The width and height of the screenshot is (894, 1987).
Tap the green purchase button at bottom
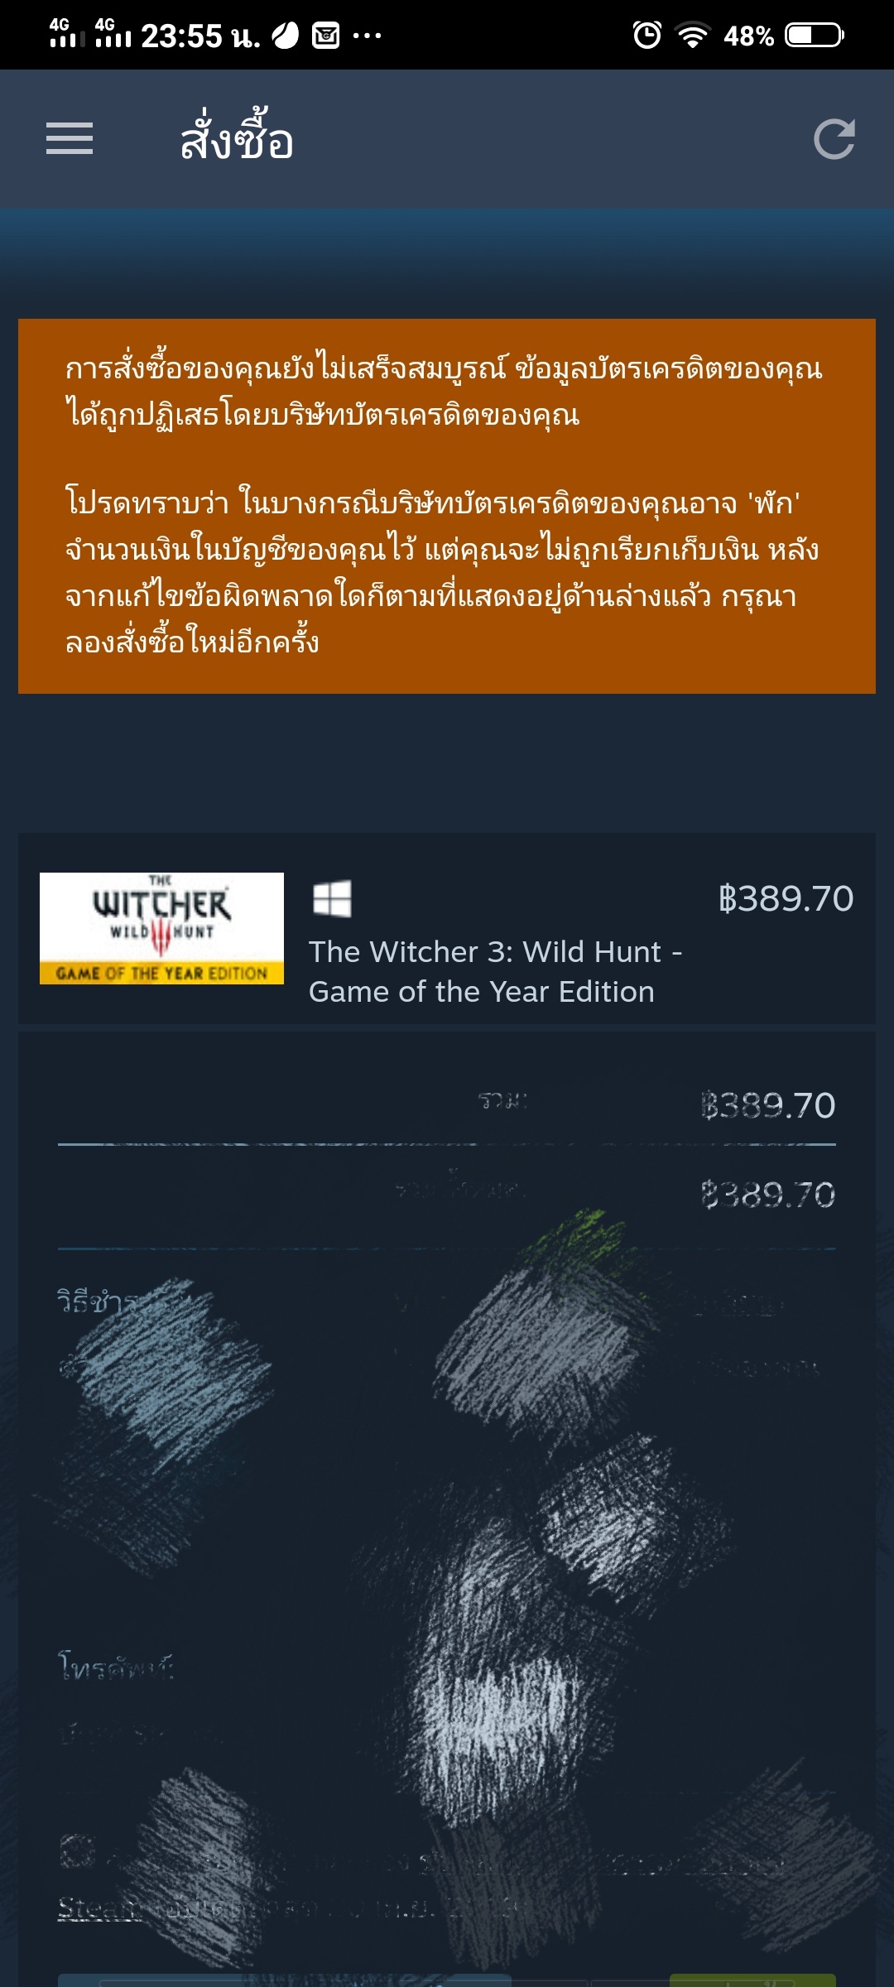[752, 1980]
